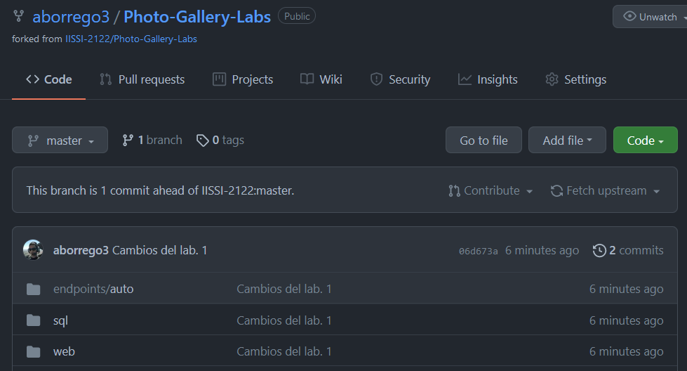Open the Wiki tab
The width and height of the screenshot is (687, 371).
321,79
